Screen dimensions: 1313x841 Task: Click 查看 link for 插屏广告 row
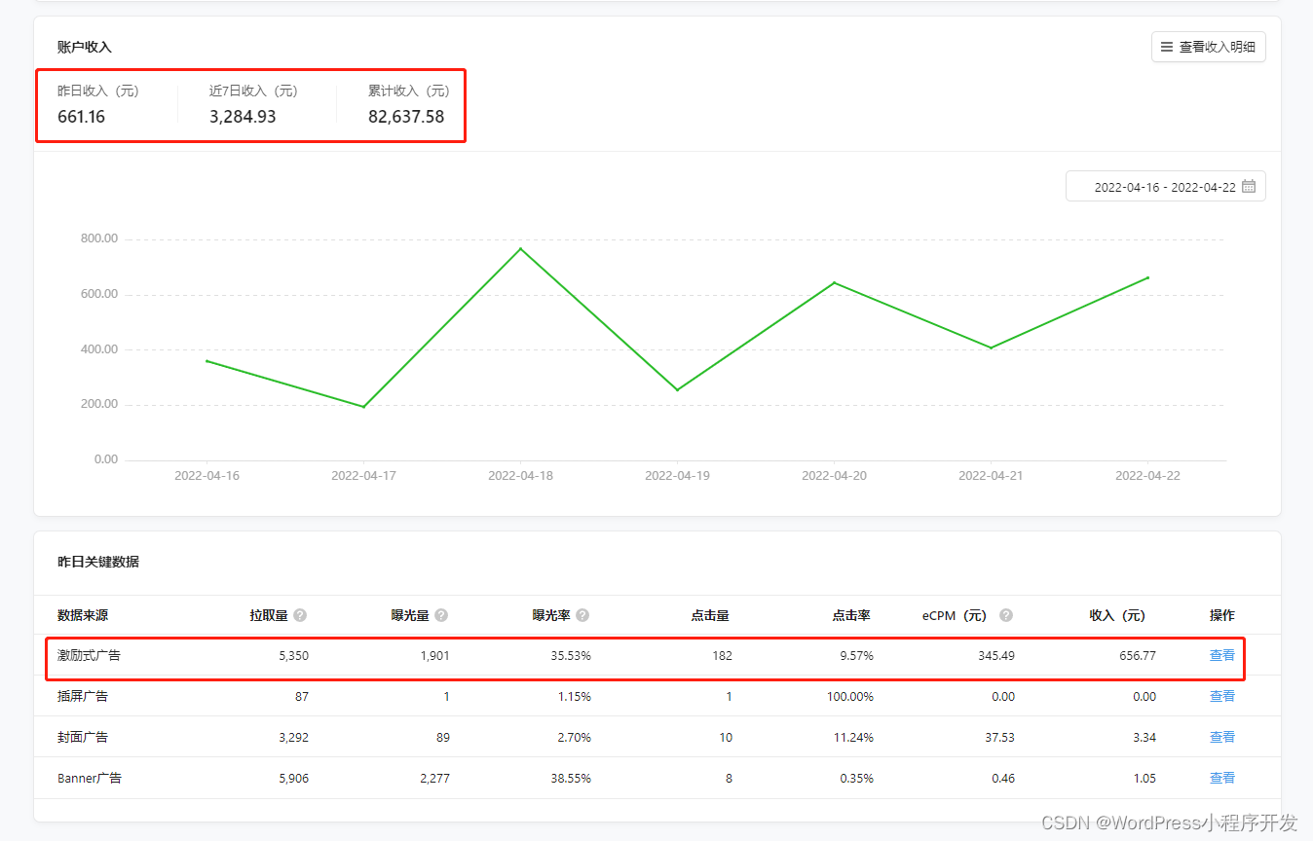click(x=1221, y=697)
